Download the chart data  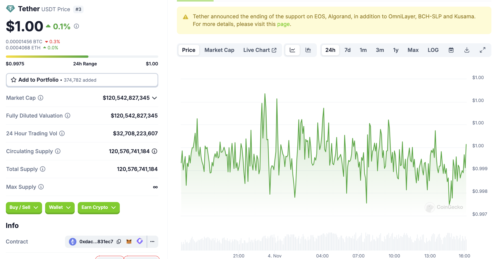coord(467,50)
